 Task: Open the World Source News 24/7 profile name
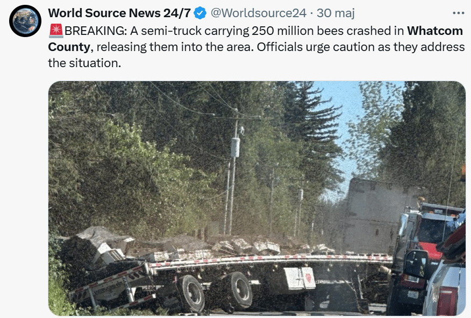[119, 13]
